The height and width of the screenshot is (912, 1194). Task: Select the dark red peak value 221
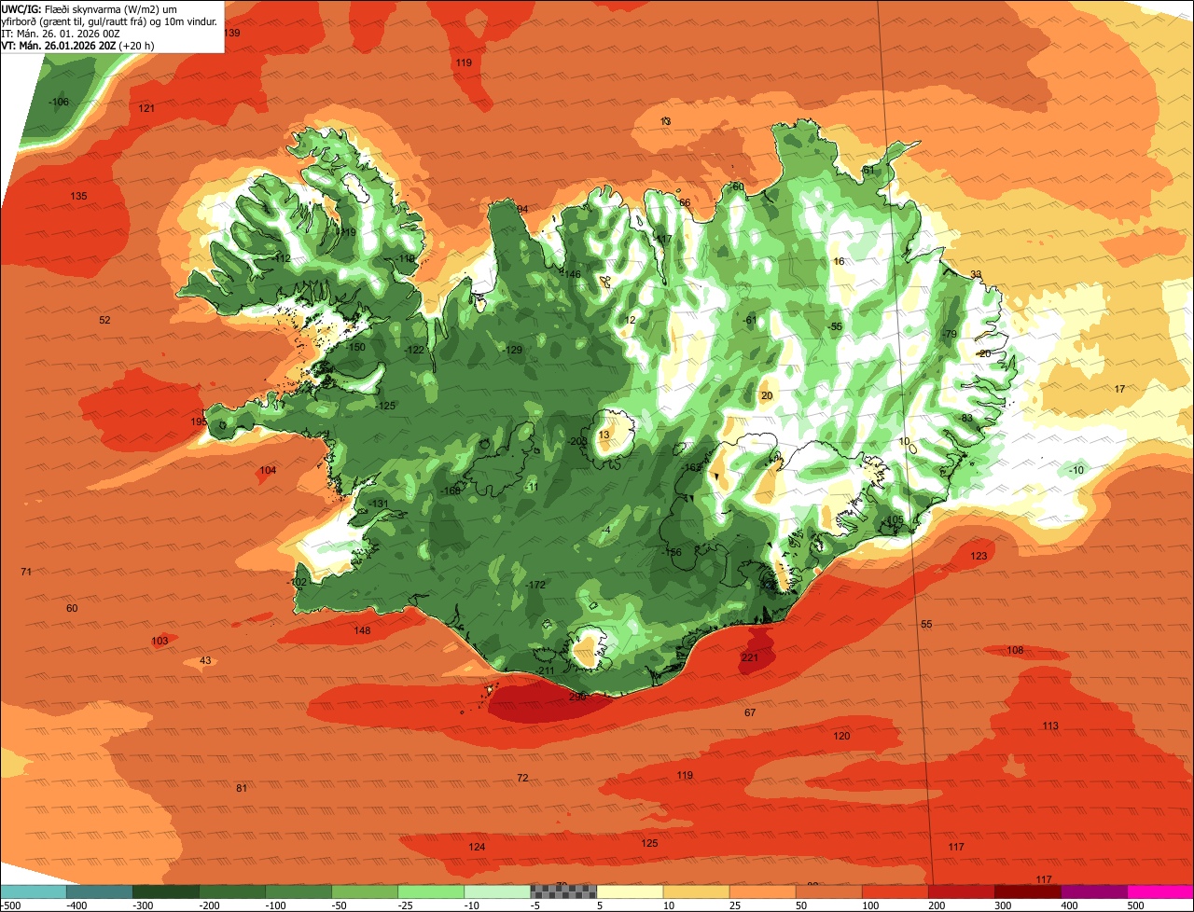(x=749, y=657)
